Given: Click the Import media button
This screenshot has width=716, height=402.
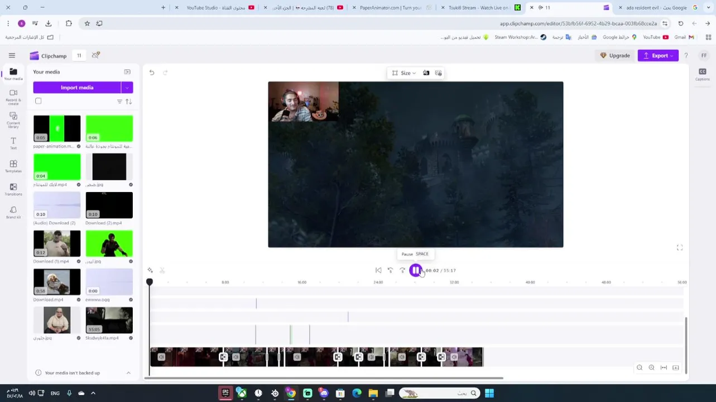Looking at the screenshot, I should pos(77,87).
